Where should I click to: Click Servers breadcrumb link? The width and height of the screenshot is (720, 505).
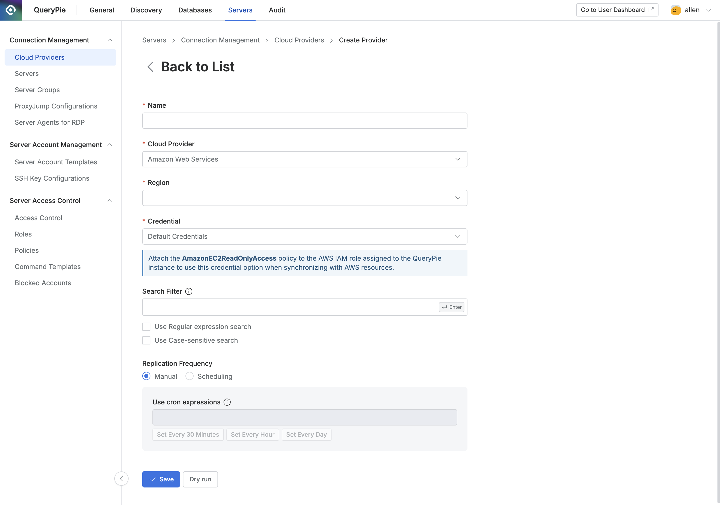coord(154,40)
